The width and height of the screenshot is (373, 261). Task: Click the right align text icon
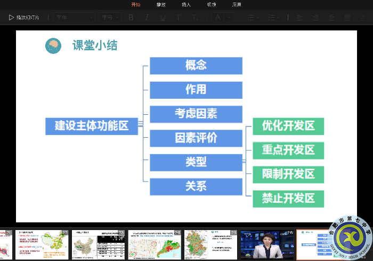pos(331,18)
